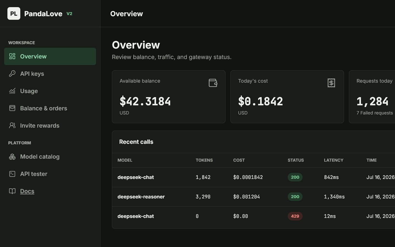Click the Usage chart icon

pyautogui.click(x=12, y=91)
